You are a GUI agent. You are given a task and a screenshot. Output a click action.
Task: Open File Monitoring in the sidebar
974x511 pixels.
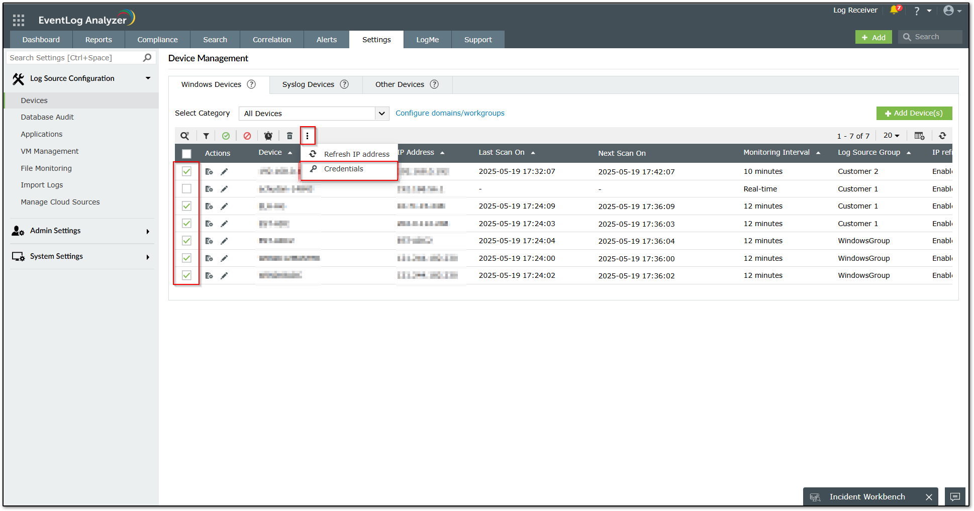point(46,168)
